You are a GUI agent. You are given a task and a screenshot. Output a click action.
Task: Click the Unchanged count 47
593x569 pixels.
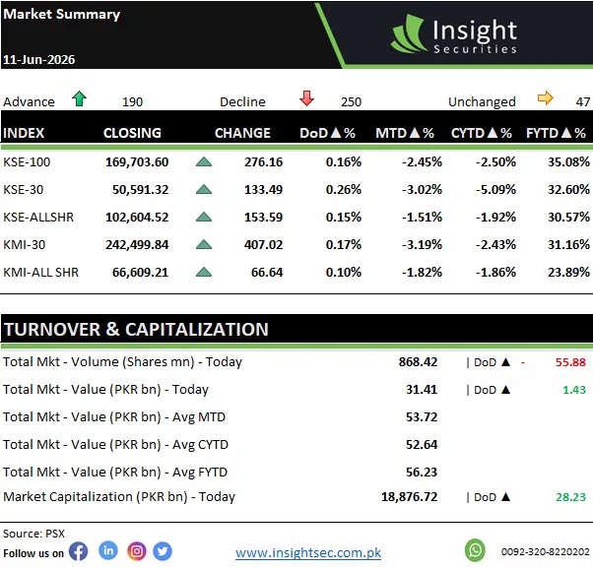[583, 101]
